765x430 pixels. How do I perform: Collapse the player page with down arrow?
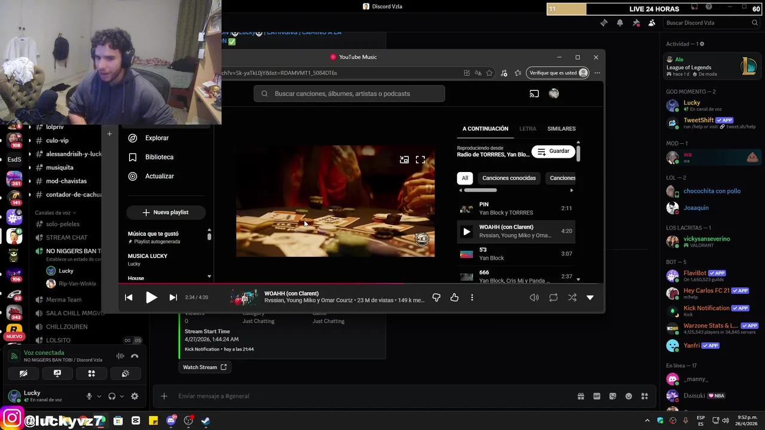590,297
